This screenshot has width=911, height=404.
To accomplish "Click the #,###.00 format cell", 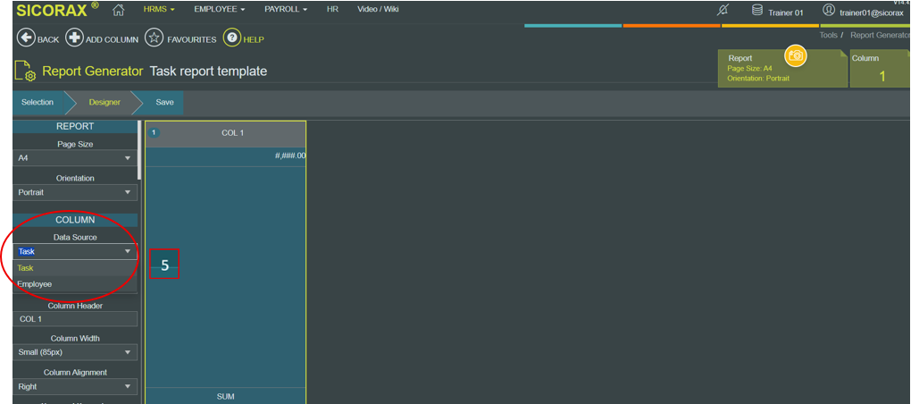I will (x=225, y=156).
